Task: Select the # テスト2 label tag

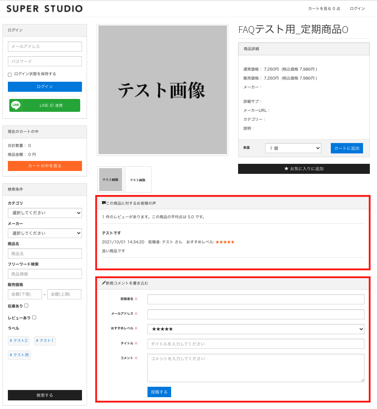Action: pyautogui.click(x=19, y=341)
